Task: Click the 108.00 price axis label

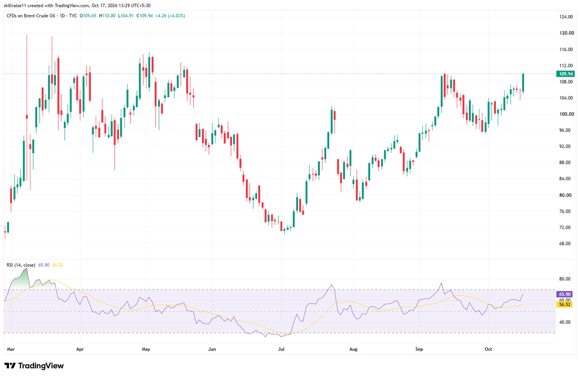Action: [x=565, y=82]
